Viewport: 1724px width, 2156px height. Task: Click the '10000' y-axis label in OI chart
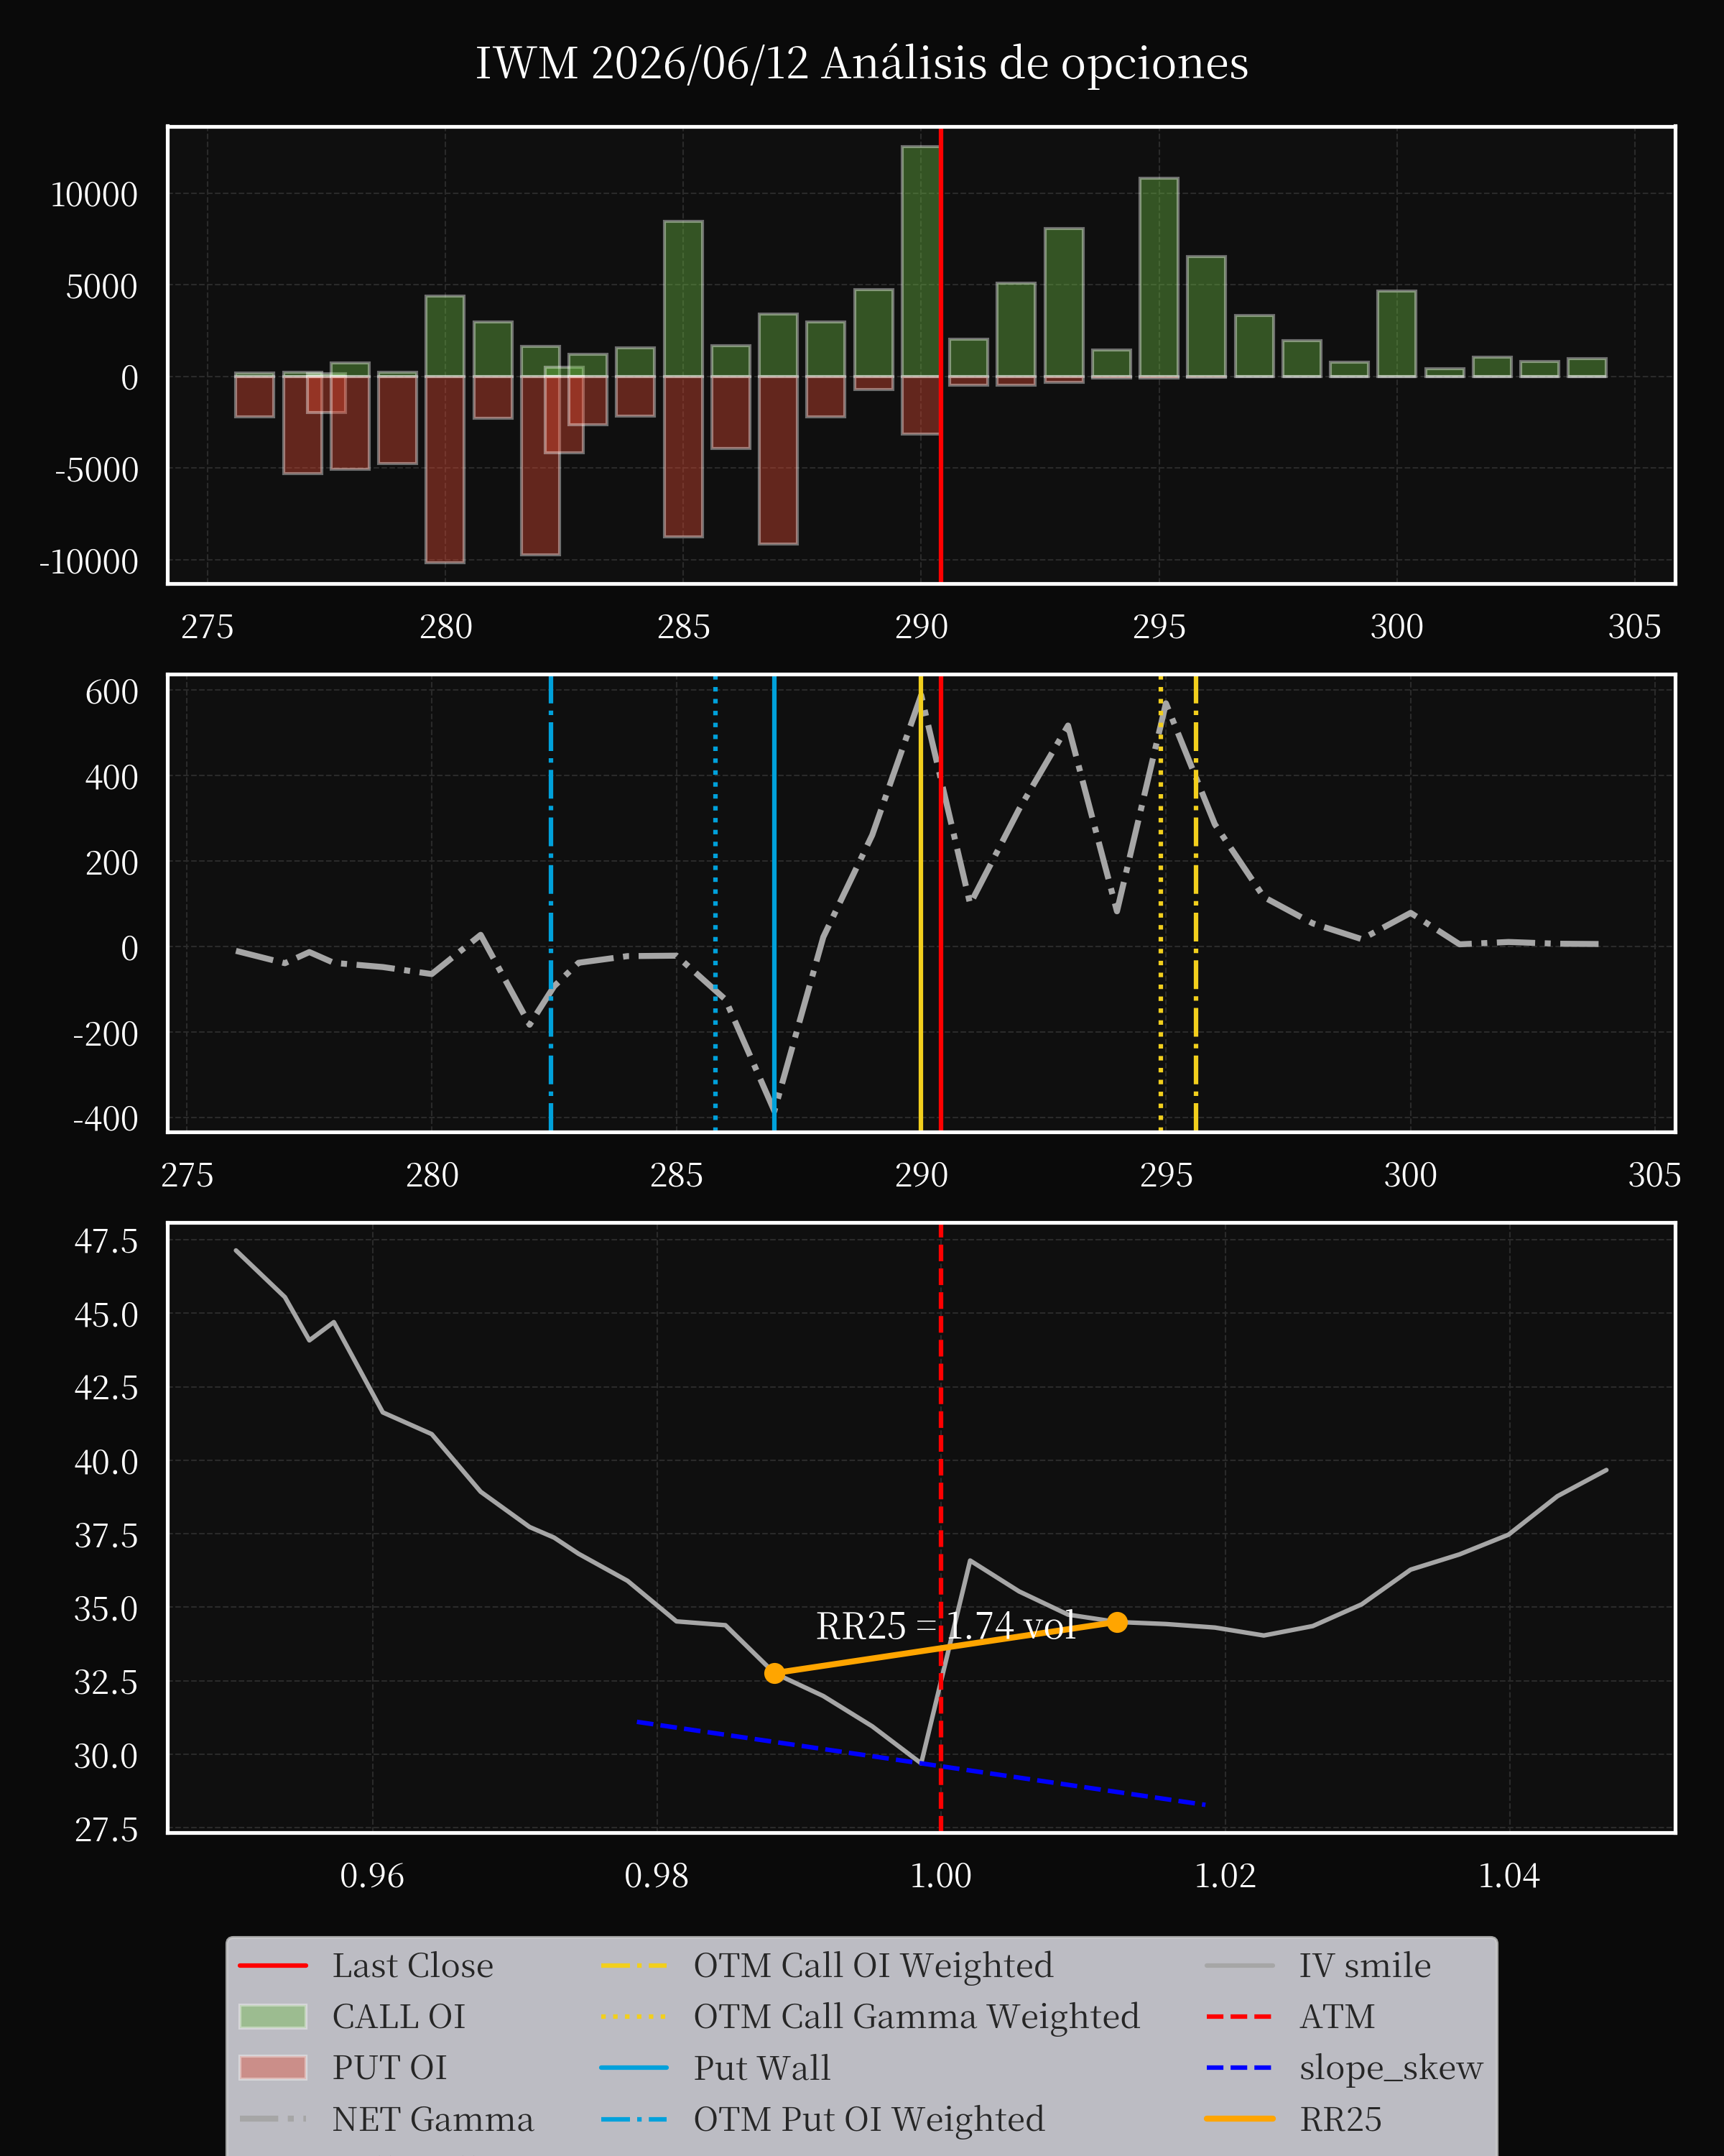coord(94,195)
